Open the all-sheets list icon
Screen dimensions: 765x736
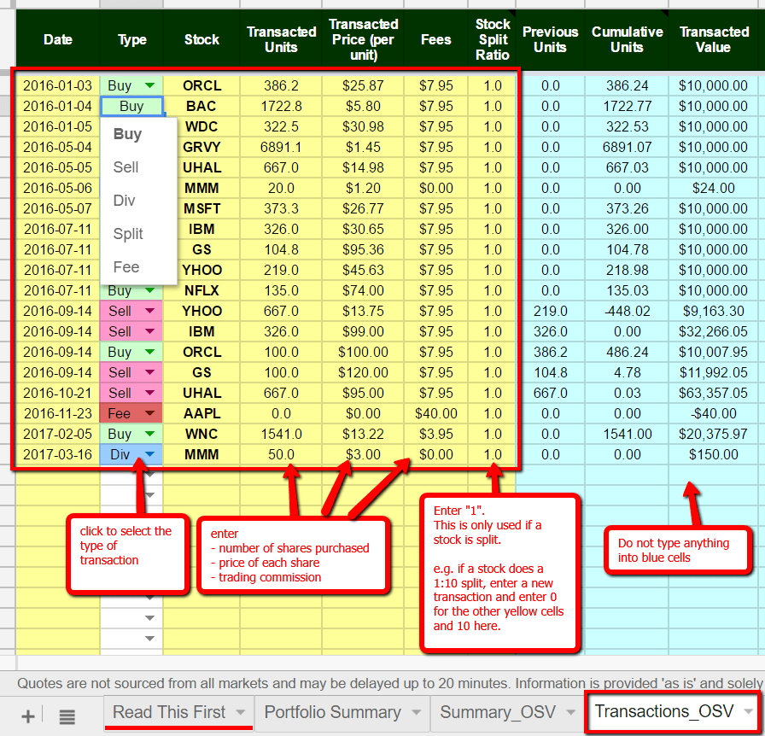point(67,715)
